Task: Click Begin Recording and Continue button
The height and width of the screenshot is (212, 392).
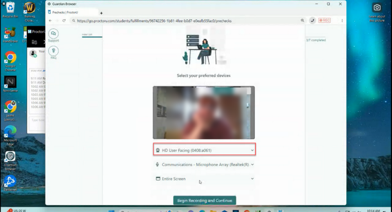Action: (x=205, y=201)
